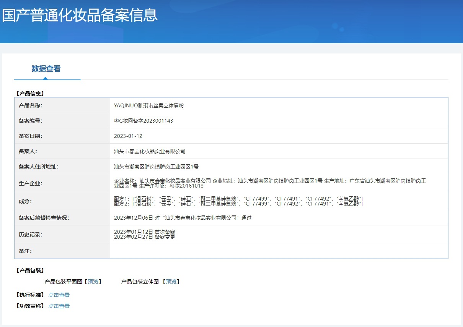Select filing number 粤G妆网备字2023001143
This screenshot has width=463, height=327.
143,121
